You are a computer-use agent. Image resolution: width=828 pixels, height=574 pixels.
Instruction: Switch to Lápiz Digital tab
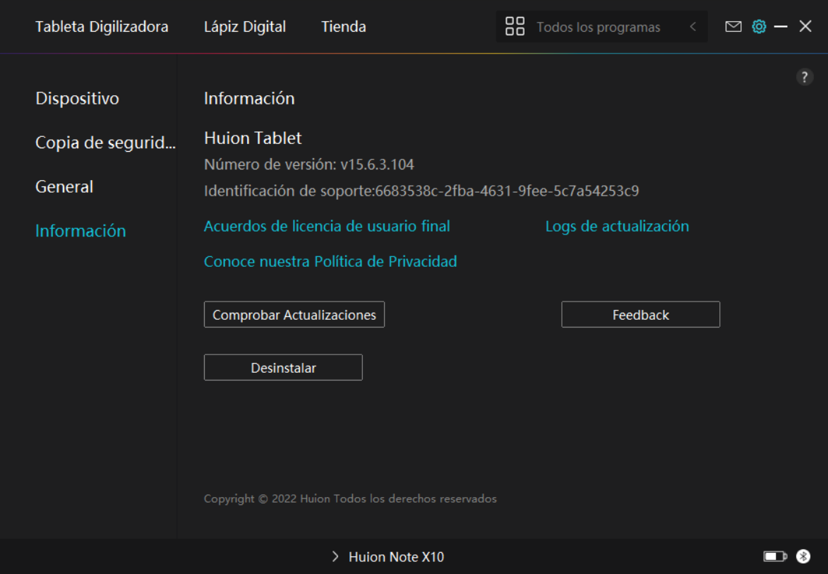point(244,26)
